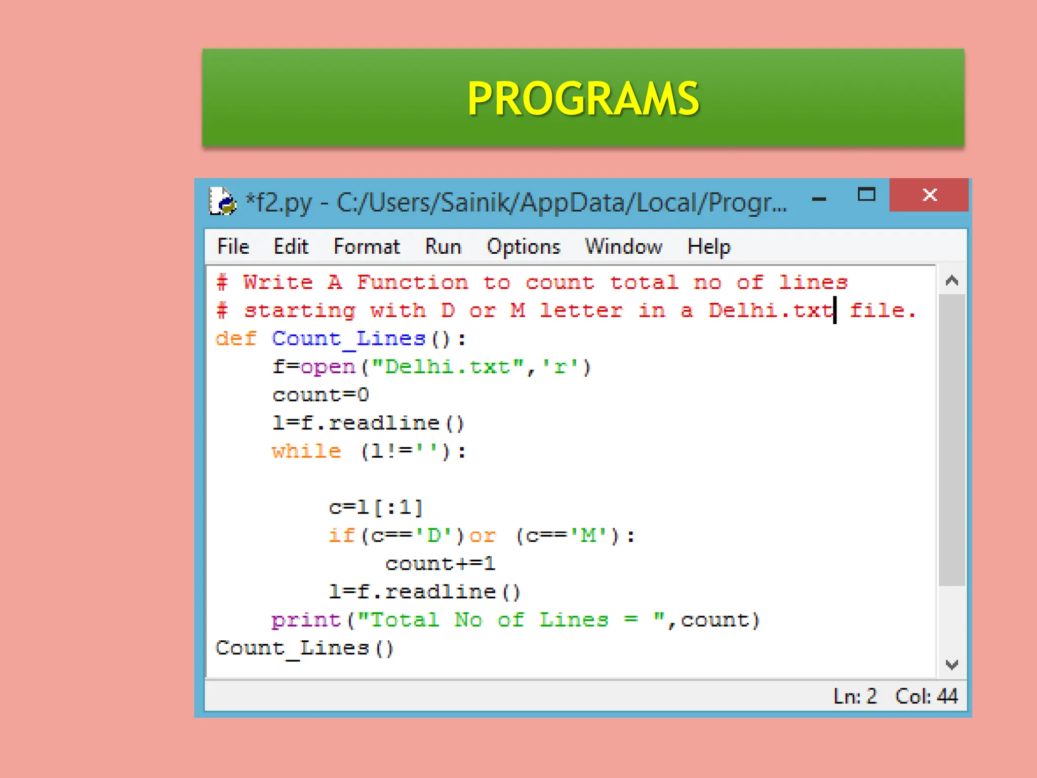The width and height of the screenshot is (1037, 778).
Task: Click the scroll down arrow of the editor
Action: [x=952, y=664]
